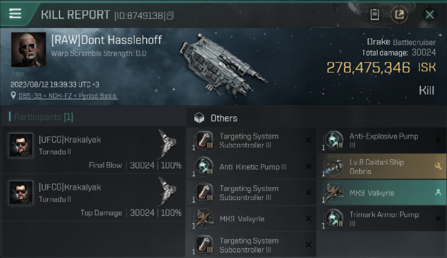Copy the kill report ID
447x258 pixels.
[171, 15]
